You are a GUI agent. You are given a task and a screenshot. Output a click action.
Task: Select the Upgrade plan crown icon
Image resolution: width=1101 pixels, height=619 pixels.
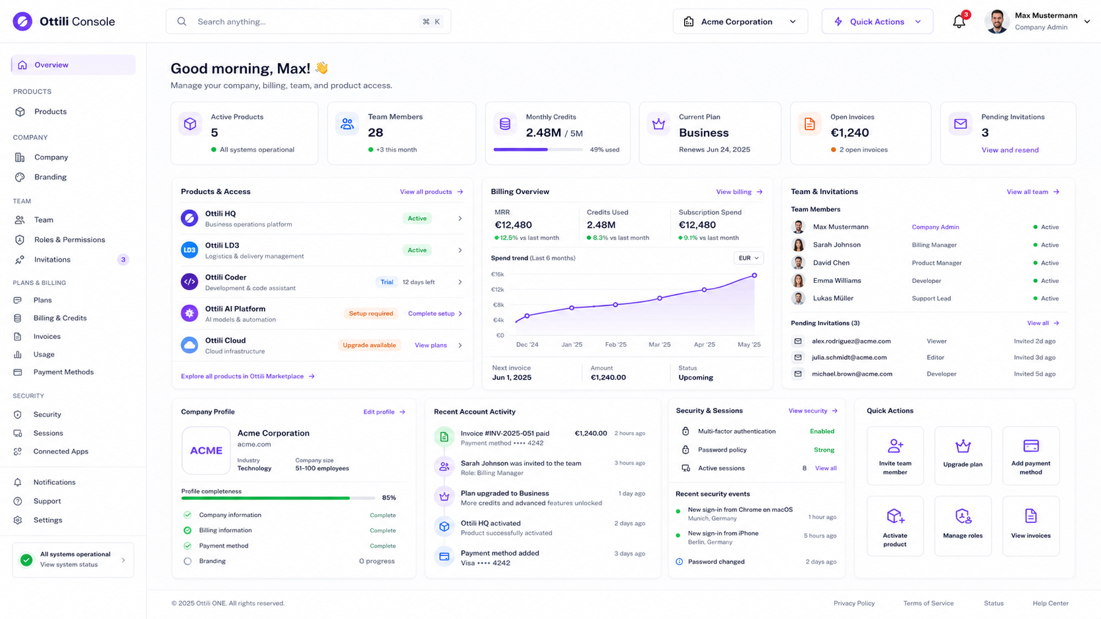[963, 446]
